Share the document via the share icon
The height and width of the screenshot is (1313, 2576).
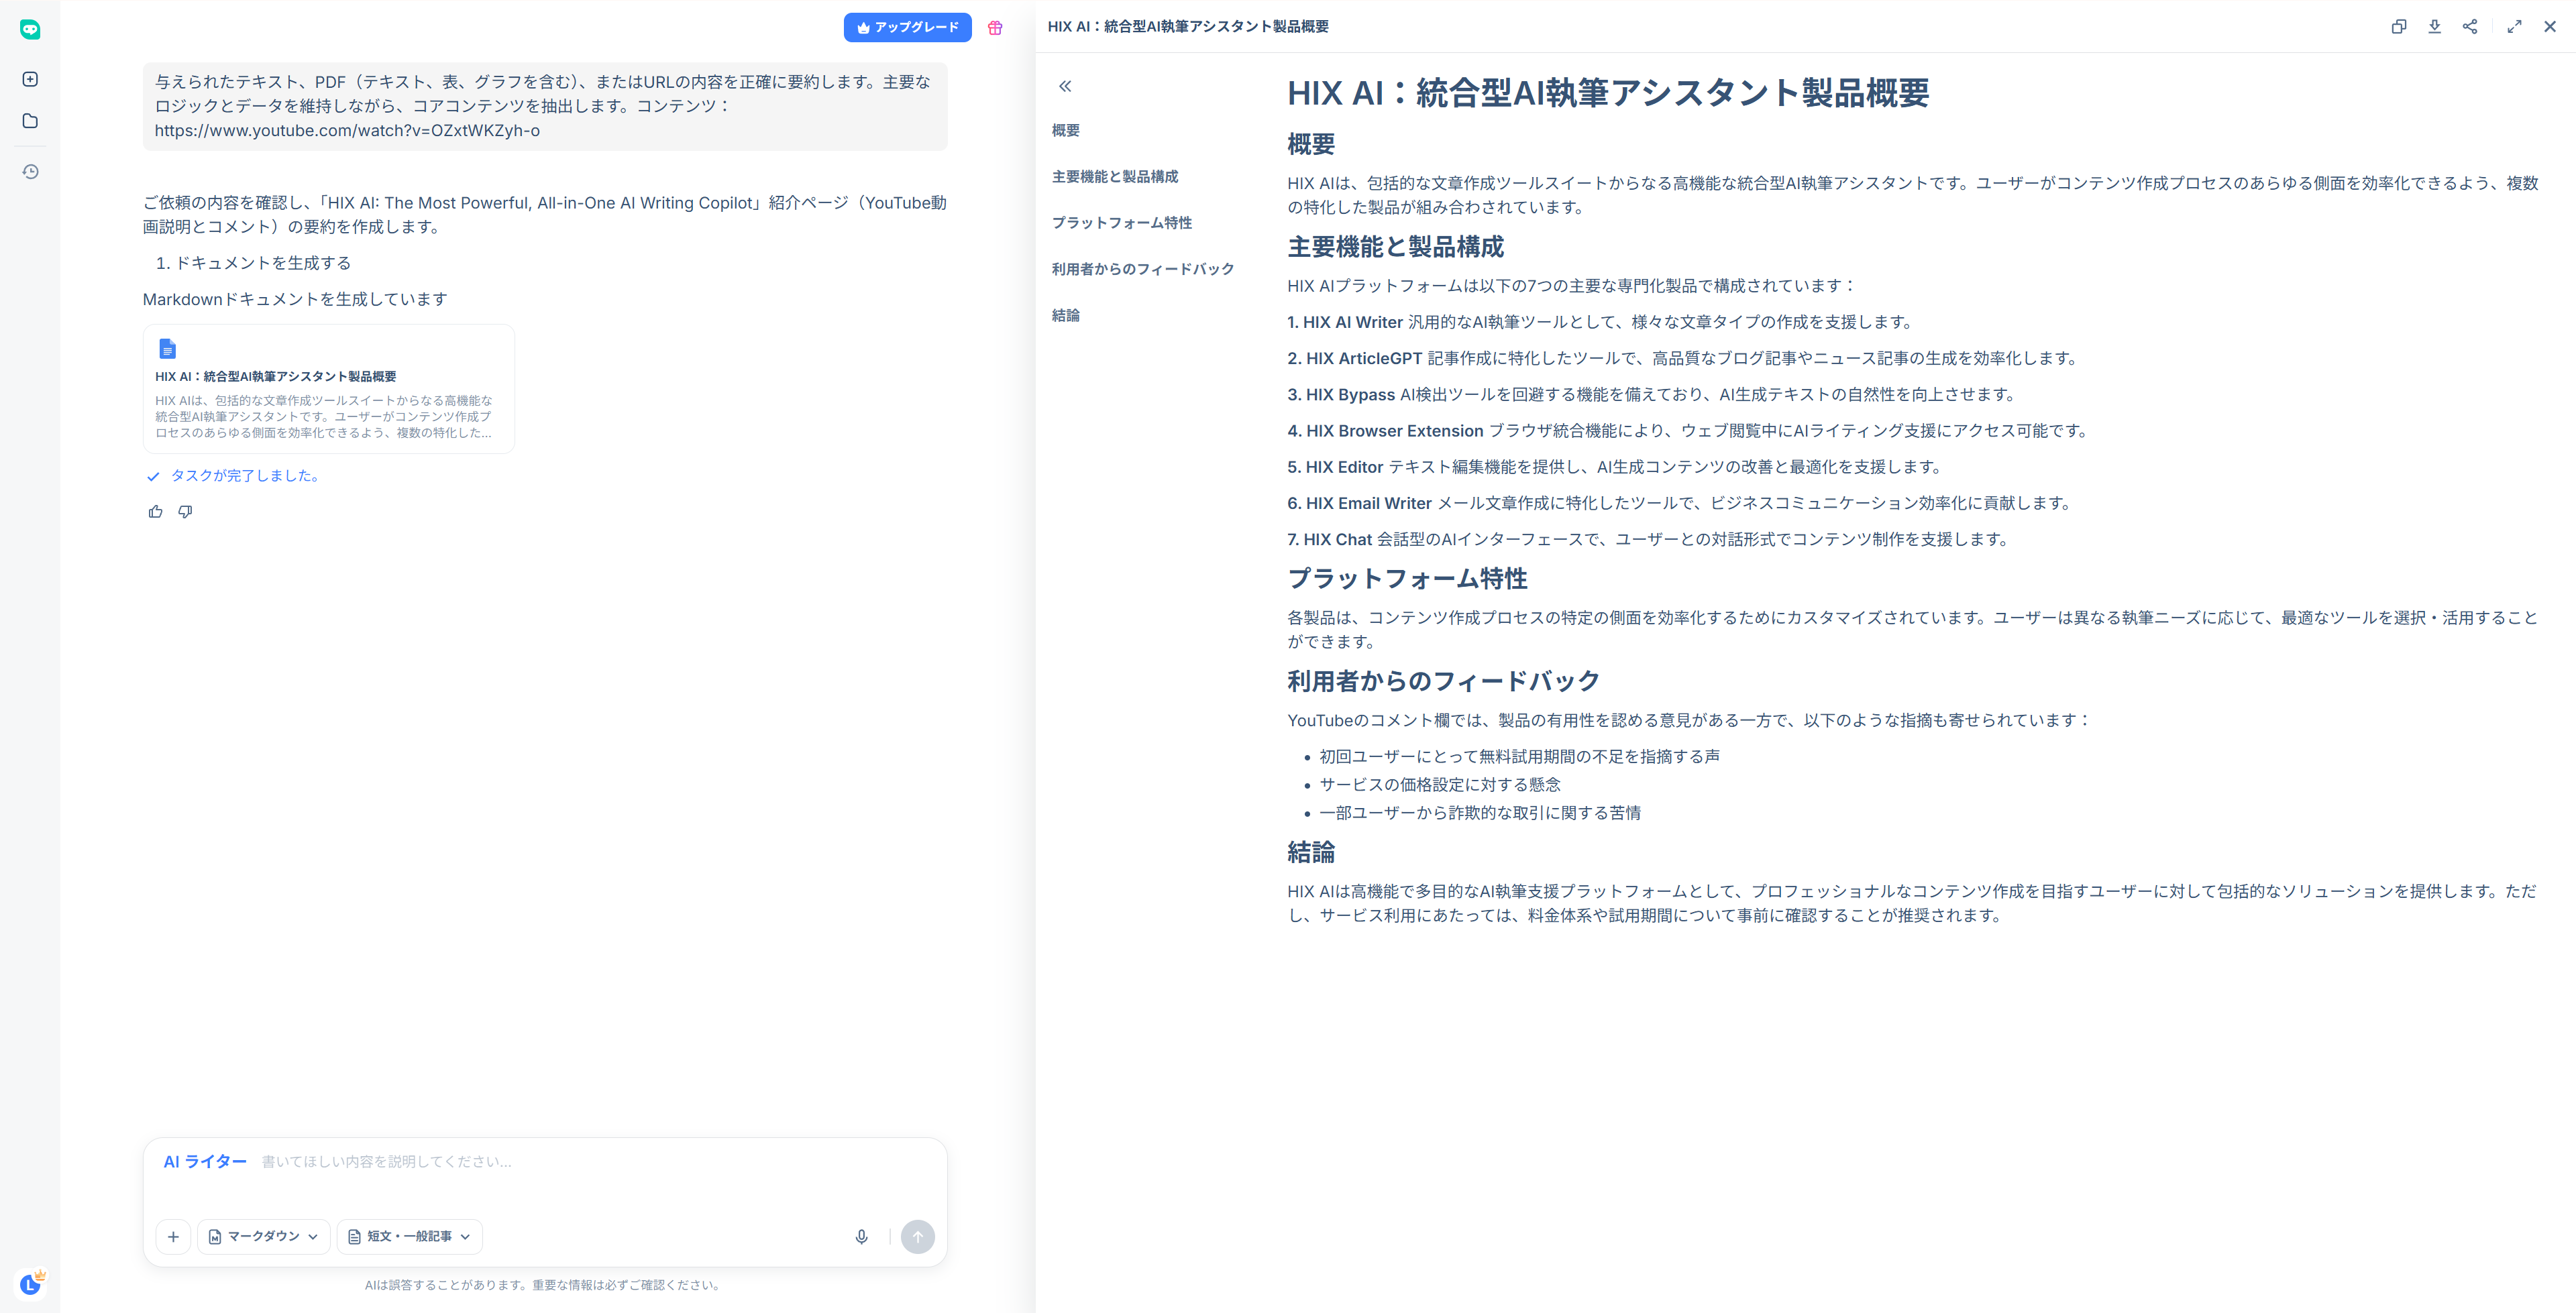[2470, 26]
